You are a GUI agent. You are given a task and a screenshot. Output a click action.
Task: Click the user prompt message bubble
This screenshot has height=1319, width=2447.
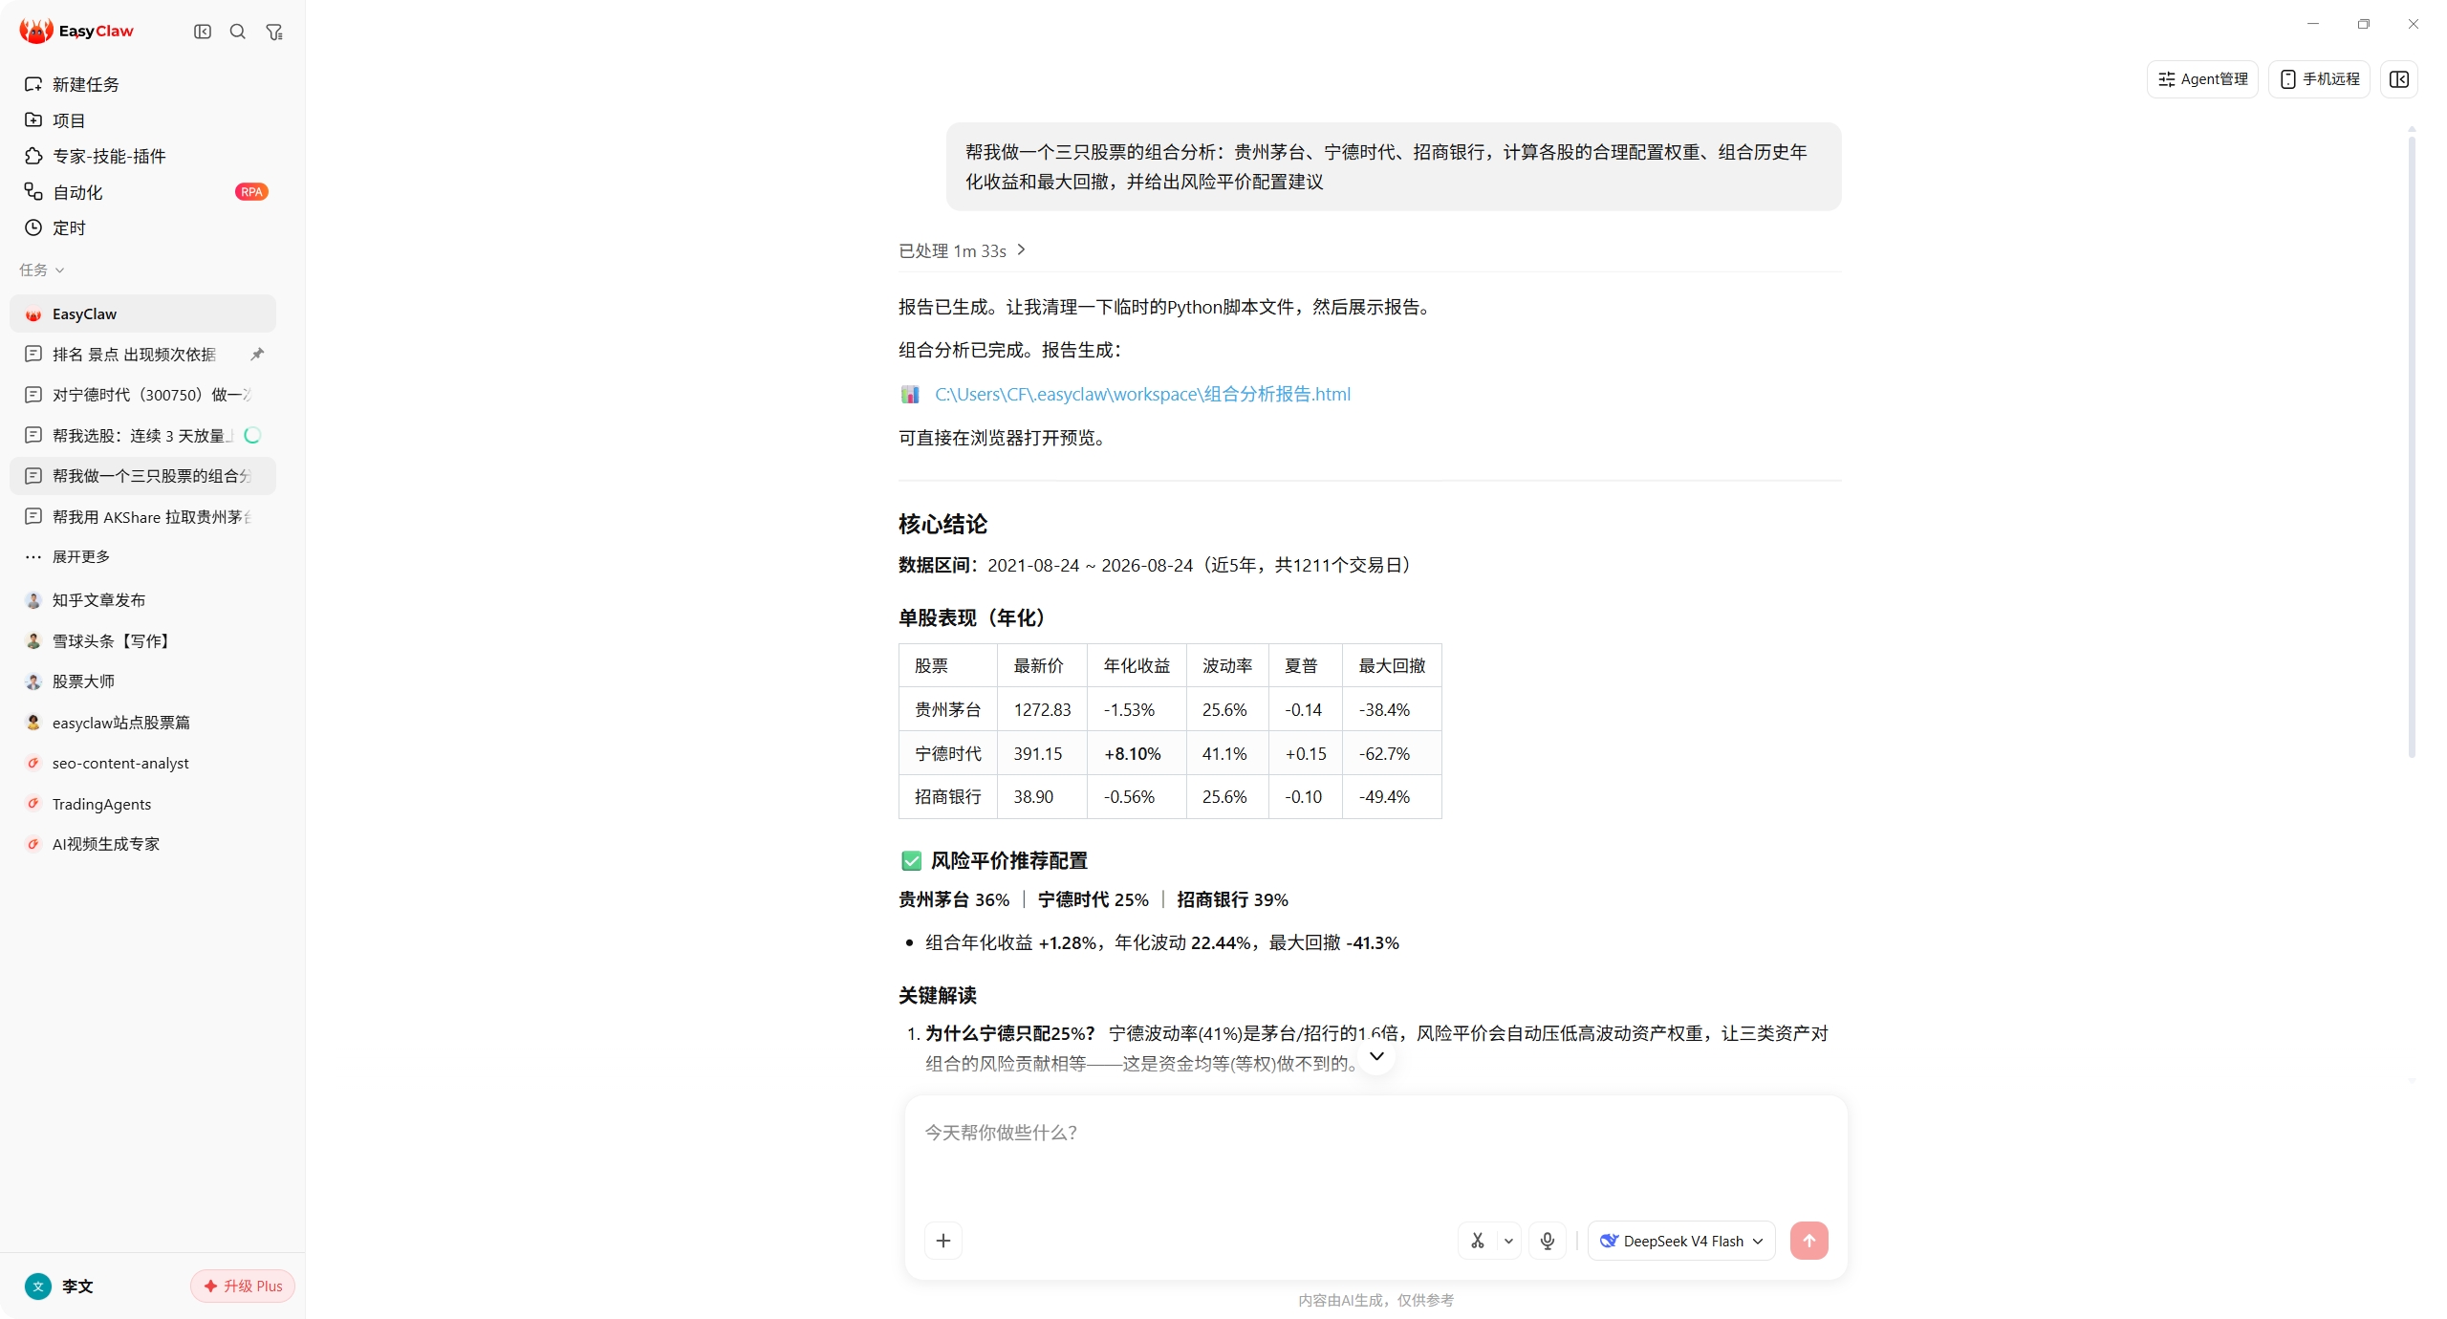tap(1394, 166)
